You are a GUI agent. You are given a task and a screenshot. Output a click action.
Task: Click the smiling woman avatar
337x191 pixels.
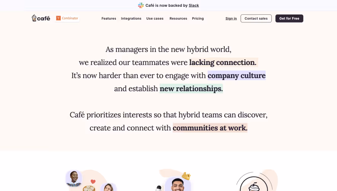74,178
